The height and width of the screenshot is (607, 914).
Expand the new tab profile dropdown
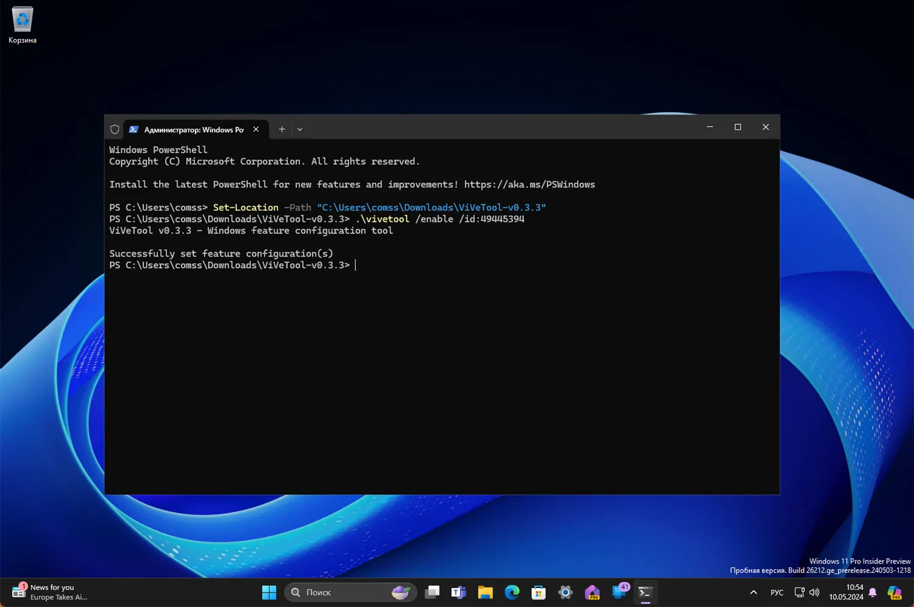click(300, 129)
